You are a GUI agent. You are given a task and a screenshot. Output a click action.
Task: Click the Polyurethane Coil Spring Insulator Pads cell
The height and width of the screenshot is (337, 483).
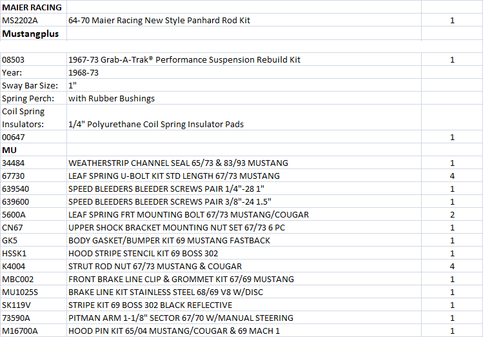244,117
